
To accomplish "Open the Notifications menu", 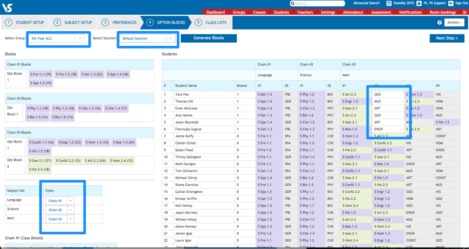I will click(410, 12).
